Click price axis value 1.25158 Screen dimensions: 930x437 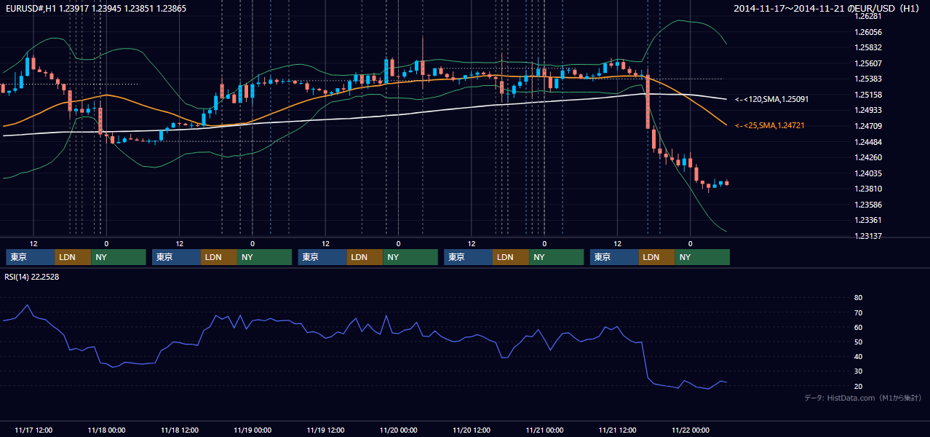[x=868, y=95]
